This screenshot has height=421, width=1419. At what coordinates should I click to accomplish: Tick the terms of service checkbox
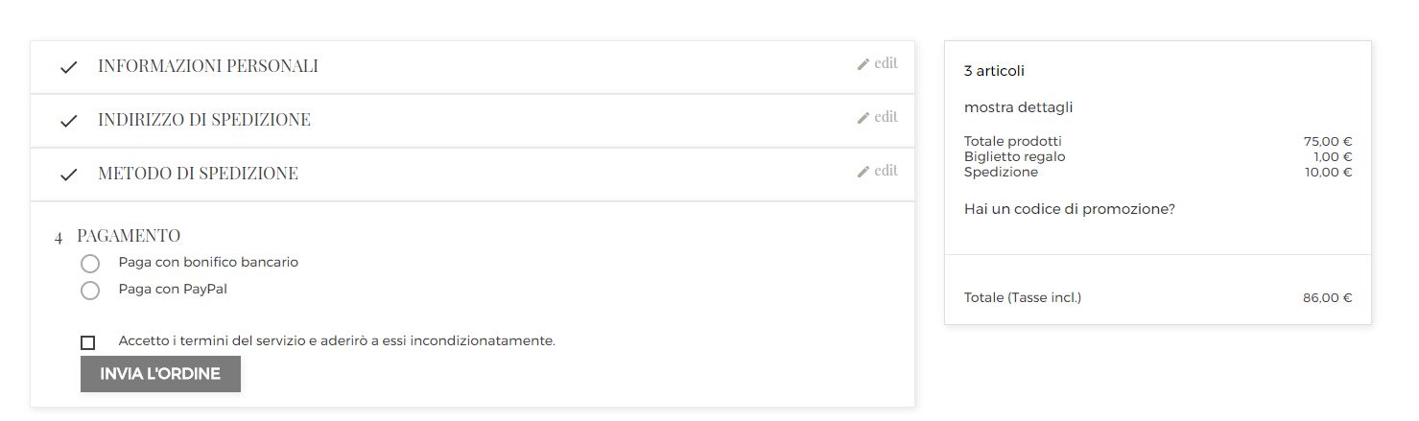click(x=88, y=342)
